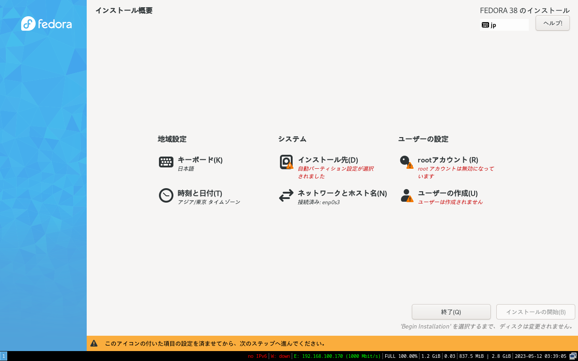Click the screen icon in the status bar

573,356
